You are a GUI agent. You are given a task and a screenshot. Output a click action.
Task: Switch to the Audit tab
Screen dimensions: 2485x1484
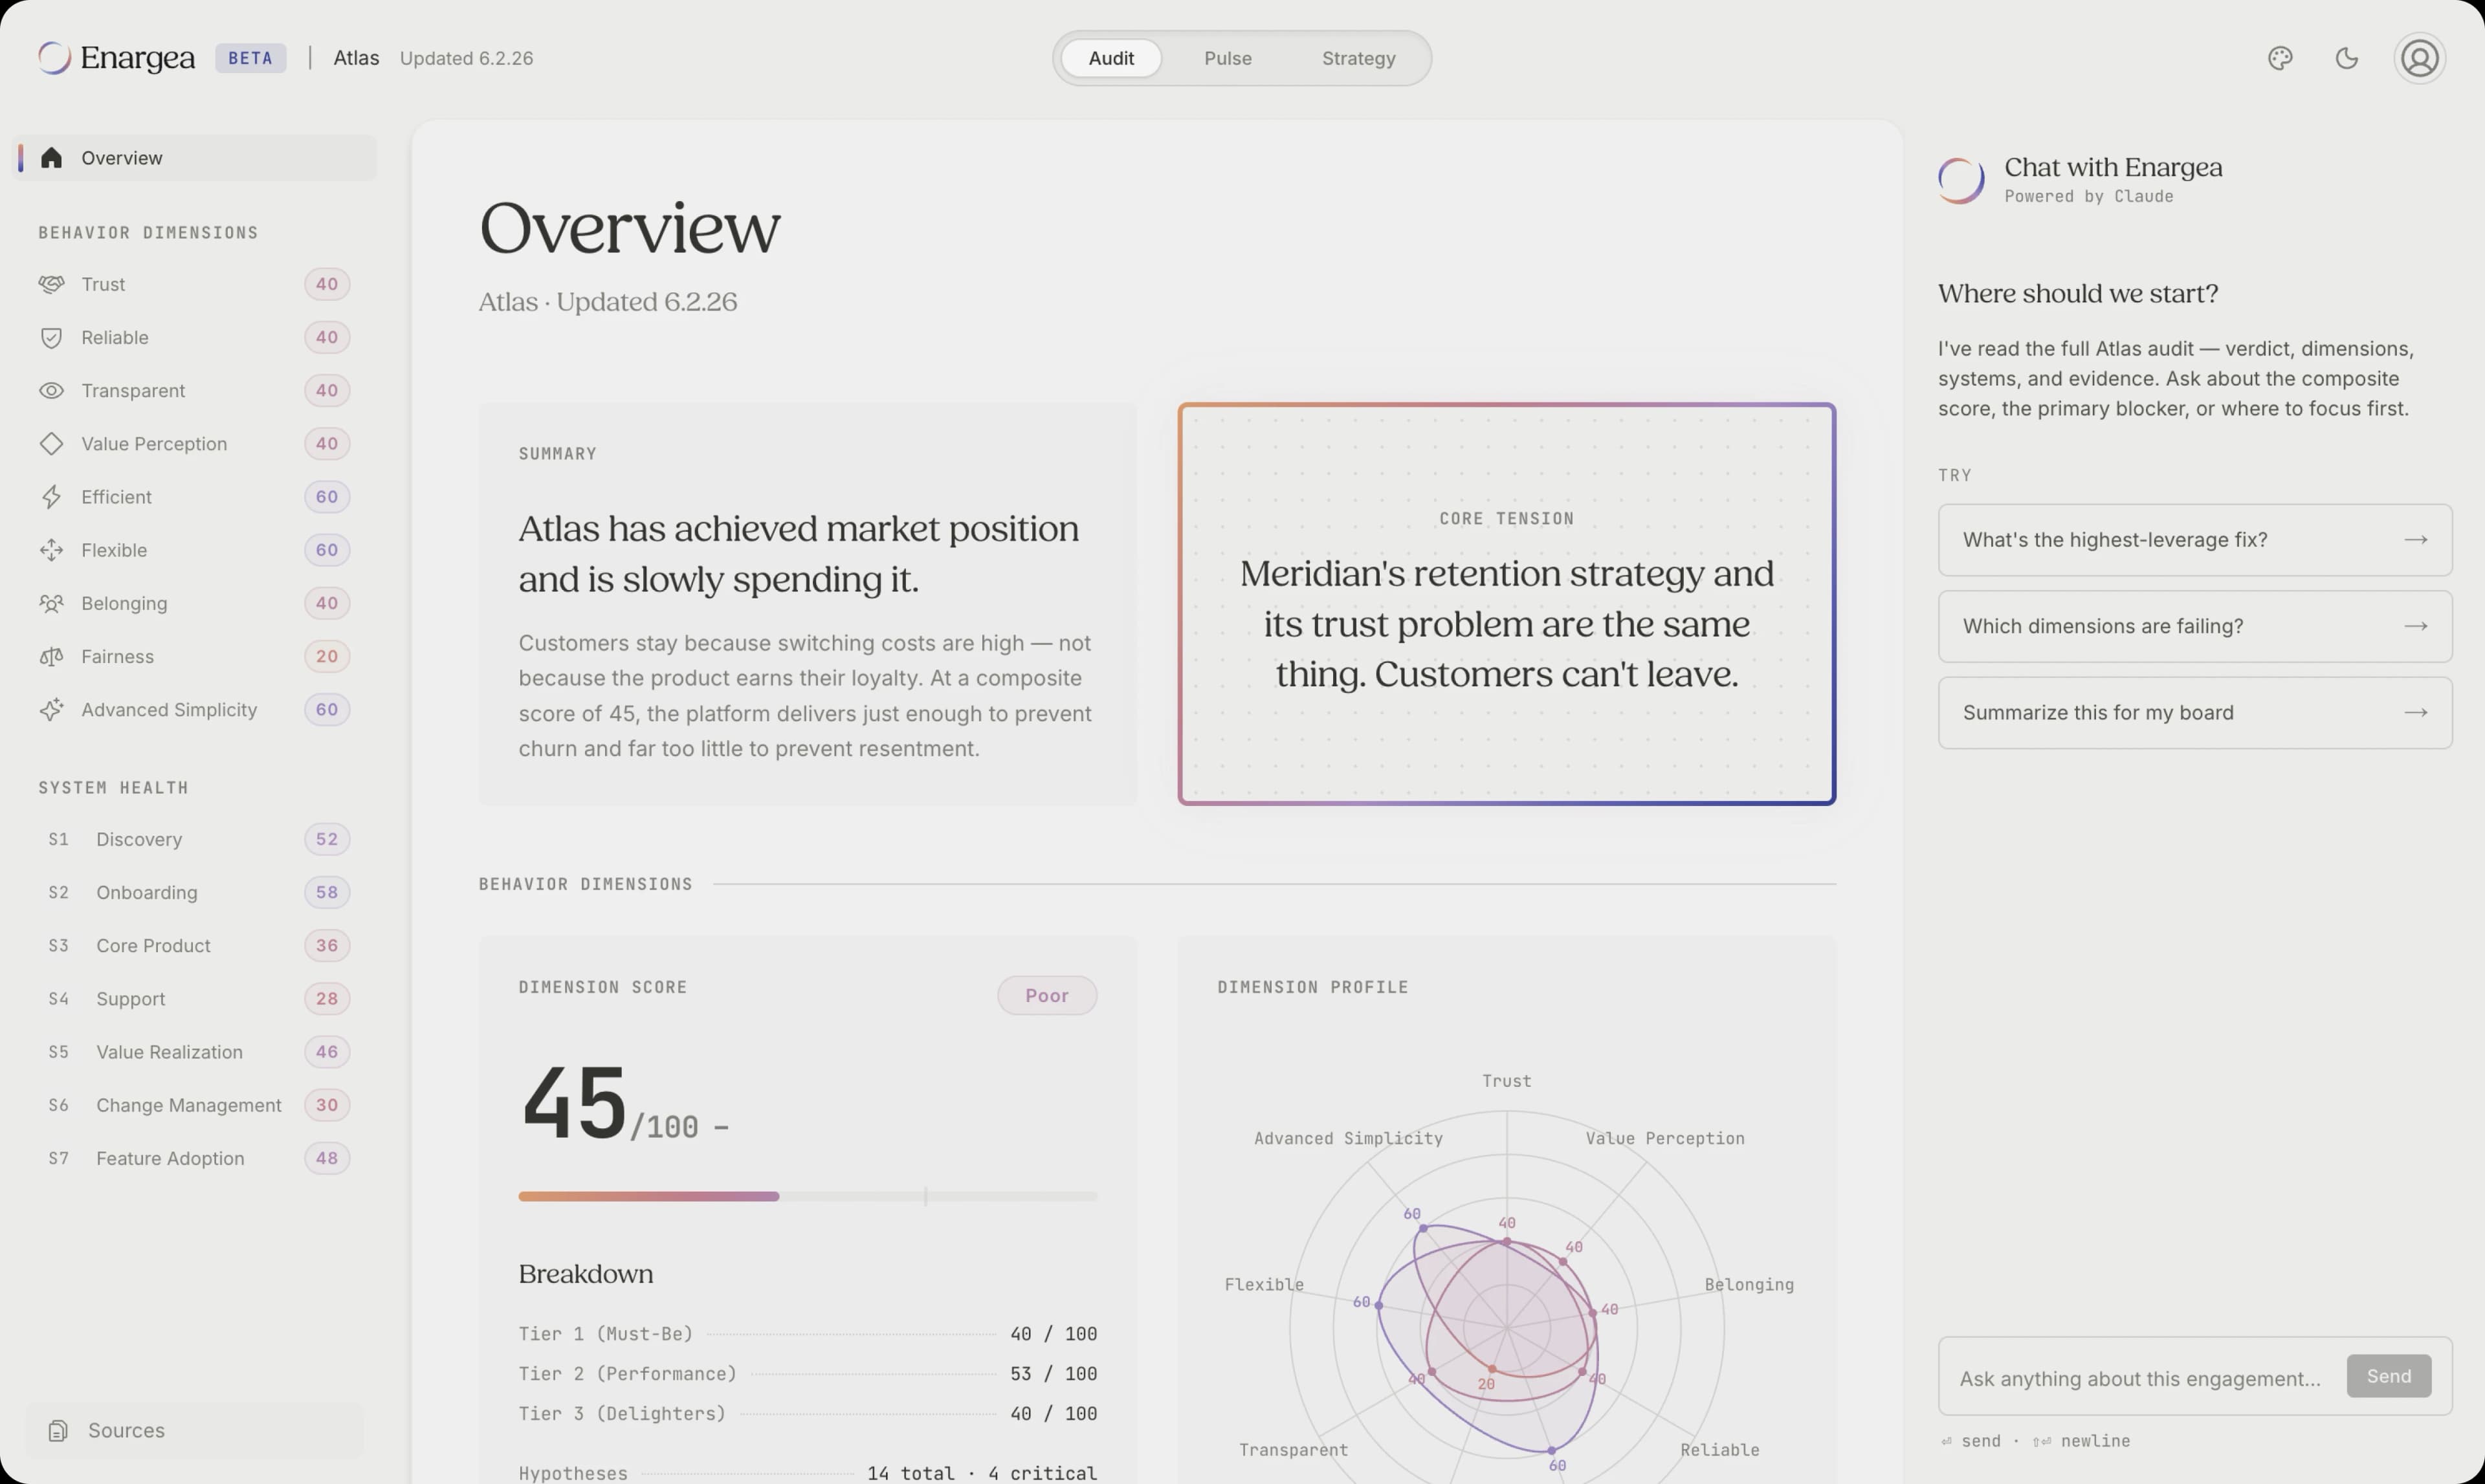click(1110, 58)
